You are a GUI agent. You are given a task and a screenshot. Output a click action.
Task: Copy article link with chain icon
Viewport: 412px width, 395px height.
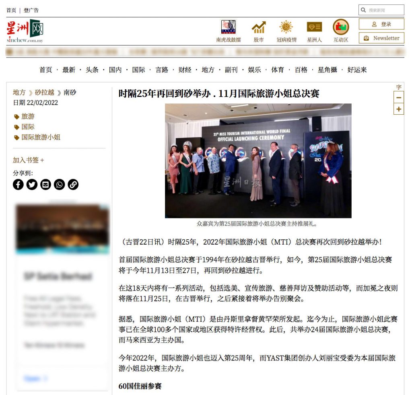(x=73, y=185)
